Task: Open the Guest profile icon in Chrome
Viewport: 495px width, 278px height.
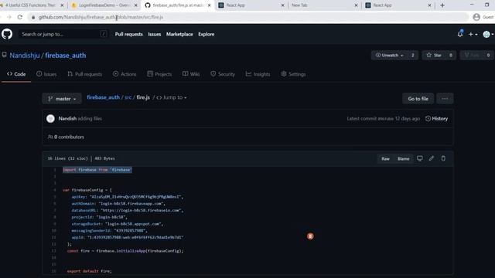Action: pyautogui.click(x=476, y=17)
